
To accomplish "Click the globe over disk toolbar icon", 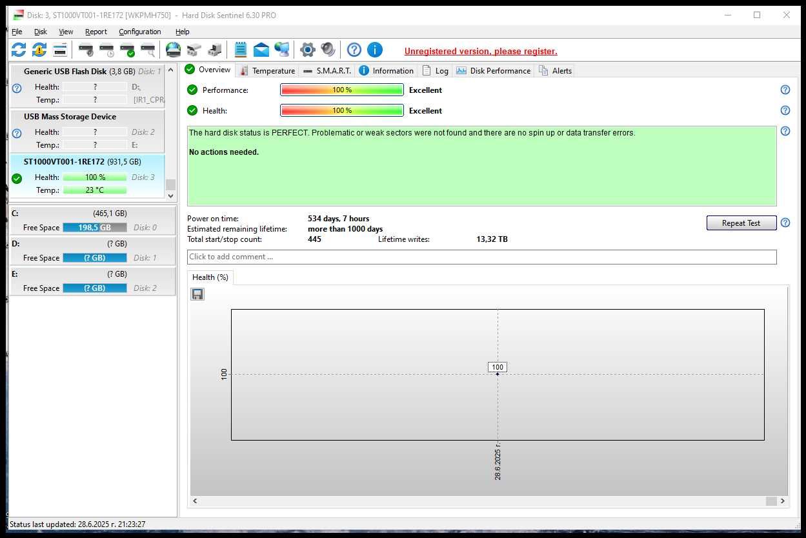I will click(173, 49).
